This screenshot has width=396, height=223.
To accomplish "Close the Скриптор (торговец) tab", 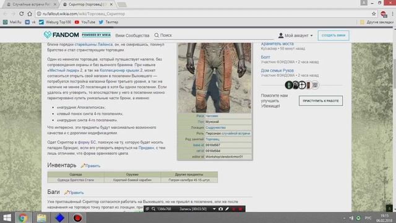I will pyautogui.click(x=111, y=4).
